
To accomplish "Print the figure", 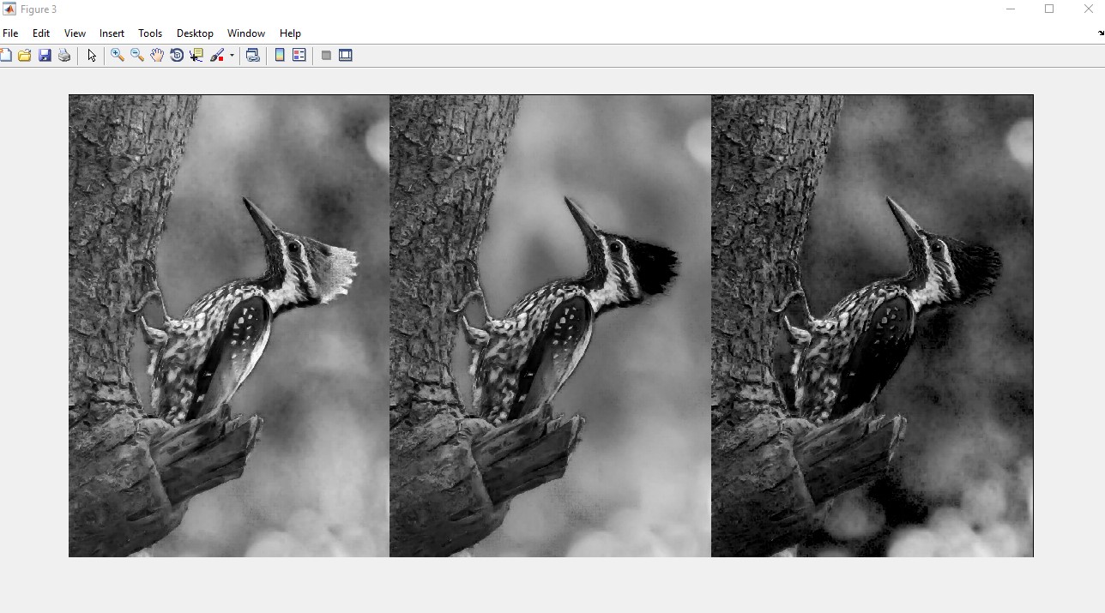I will 63,55.
